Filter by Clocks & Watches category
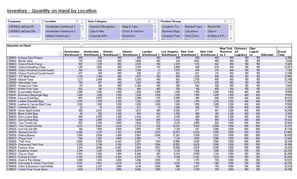The width and height of the screenshot is (297, 179). coord(137,31)
